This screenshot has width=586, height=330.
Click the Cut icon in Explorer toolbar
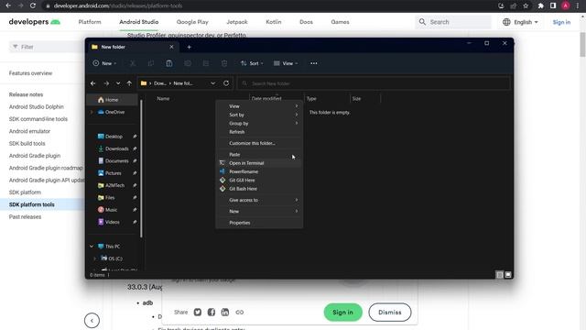[133, 63]
